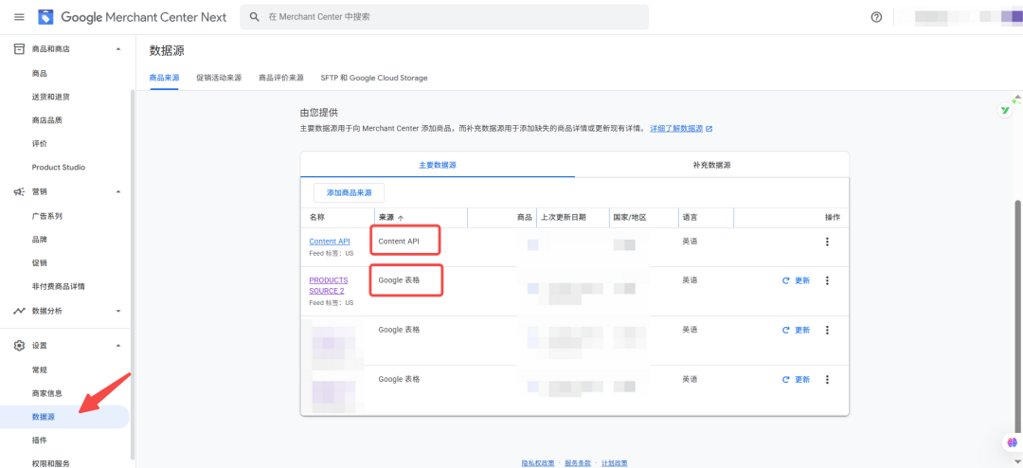Open 非付费商品详情 in the sidebar
Screen dimensions: 1023x468
pos(59,286)
